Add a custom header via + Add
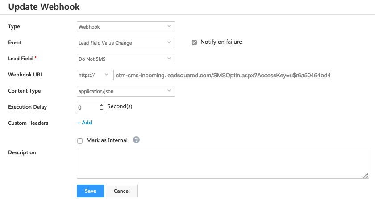The width and height of the screenshot is (375, 199). click(x=84, y=123)
